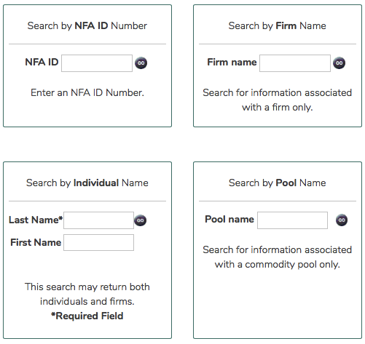Select the Last Name input field
365x344 pixels.
point(98,220)
